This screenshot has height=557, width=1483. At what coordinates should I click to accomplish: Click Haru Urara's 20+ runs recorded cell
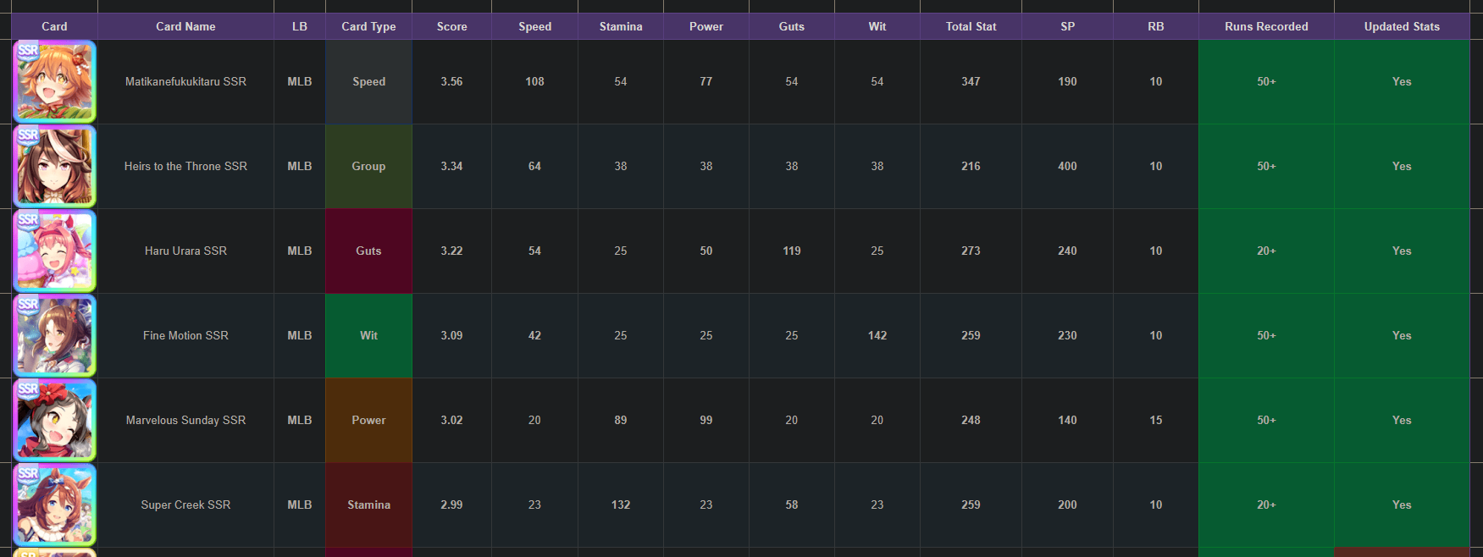(1266, 251)
